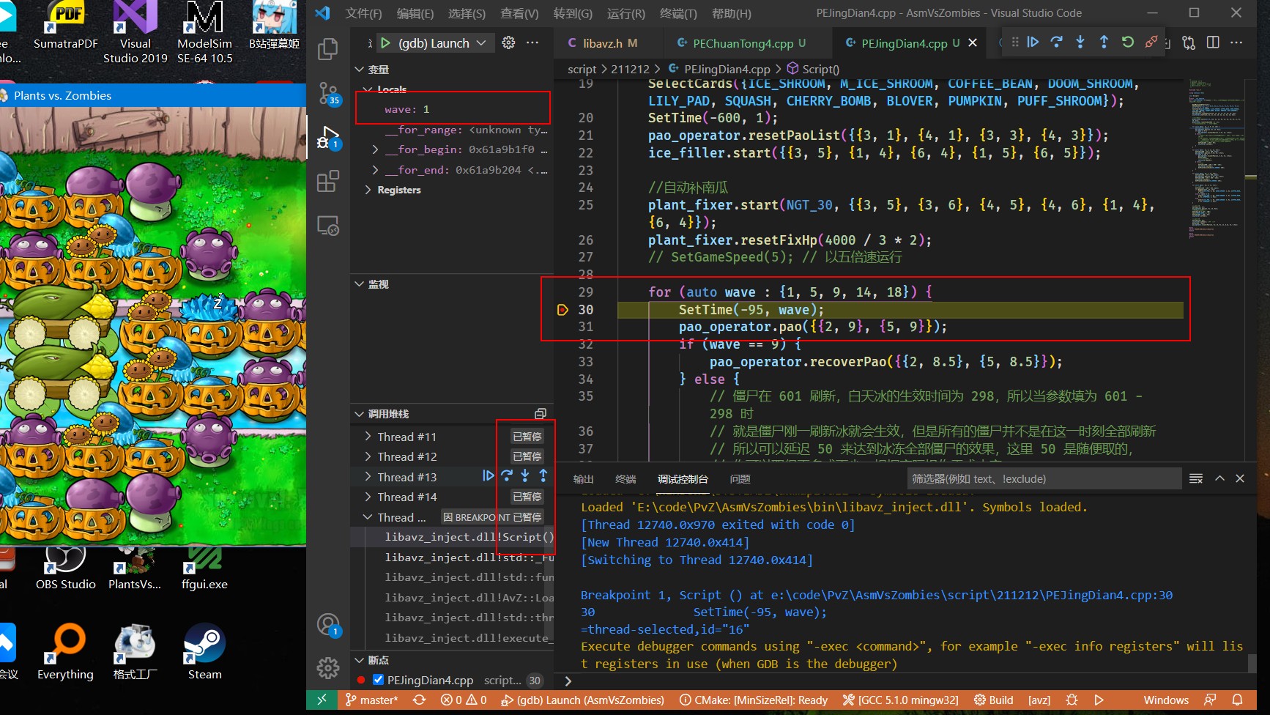This screenshot has height=715, width=1270.
Task: Step out in debug toolbar
Action: pos(1104,42)
